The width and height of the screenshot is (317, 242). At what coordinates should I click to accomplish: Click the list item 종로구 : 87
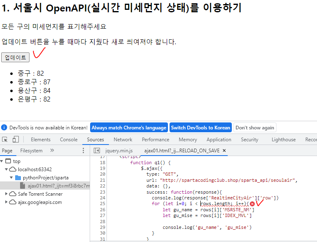click(x=34, y=82)
